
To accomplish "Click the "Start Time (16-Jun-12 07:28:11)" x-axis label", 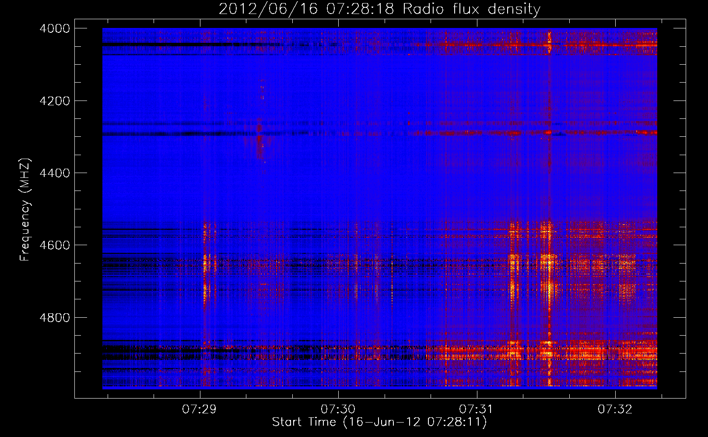I will (x=379, y=422).
